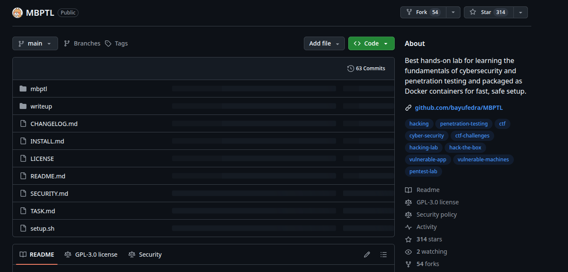Switch to the GPL-3.0 license tab
The width and height of the screenshot is (568, 272).
[x=91, y=255]
